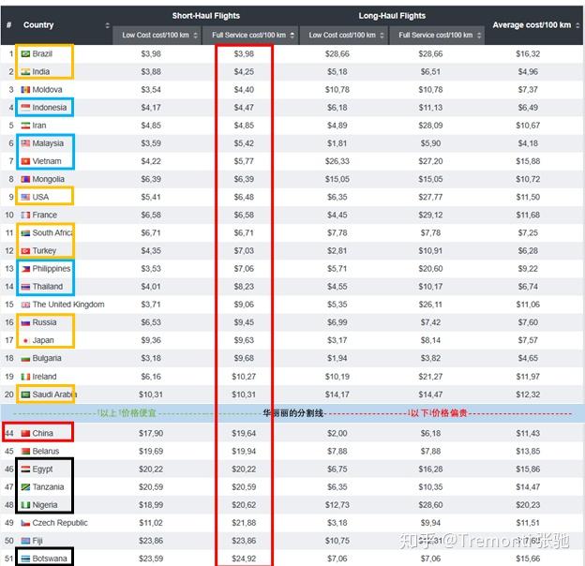
Task: Click the Ireland flag icon
Action: tap(25, 377)
